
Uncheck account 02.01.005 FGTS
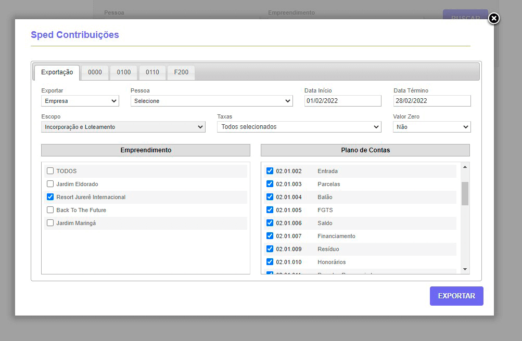(x=270, y=210)
